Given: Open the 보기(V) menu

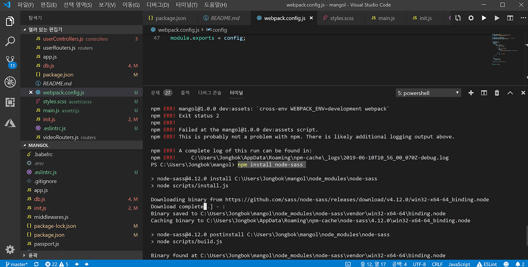Looking at the screenshot, I should point(107,5).
